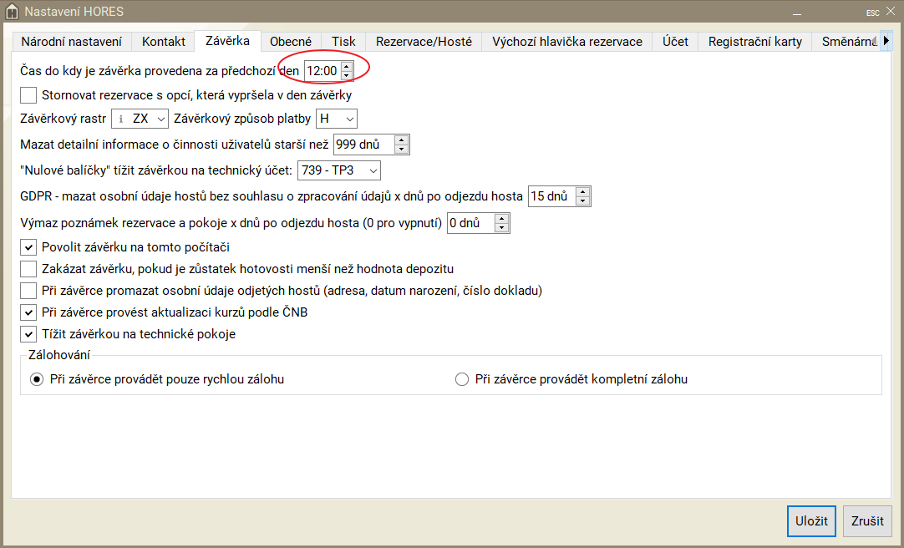This screenshot has height=548, width=904.
Task: Increase GDPR 15 dnů spinner value
Action: pos(583,192)
